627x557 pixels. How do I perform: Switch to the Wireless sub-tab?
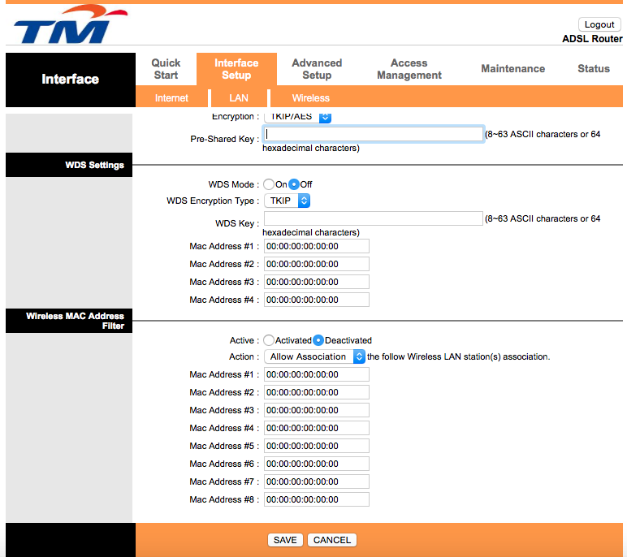coord(311,98)
